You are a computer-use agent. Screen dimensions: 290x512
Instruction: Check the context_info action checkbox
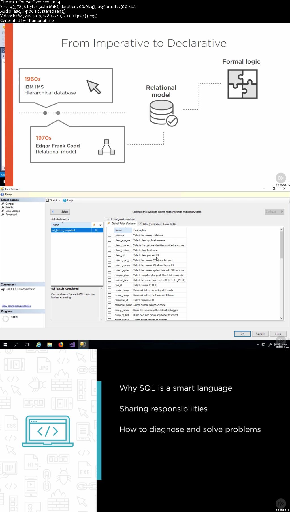coord(110,280)
